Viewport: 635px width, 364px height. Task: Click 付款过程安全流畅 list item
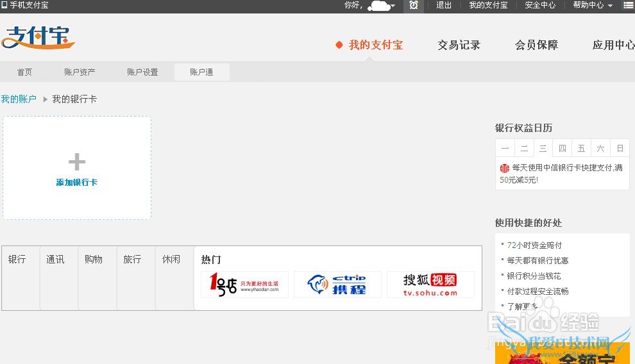538,291
